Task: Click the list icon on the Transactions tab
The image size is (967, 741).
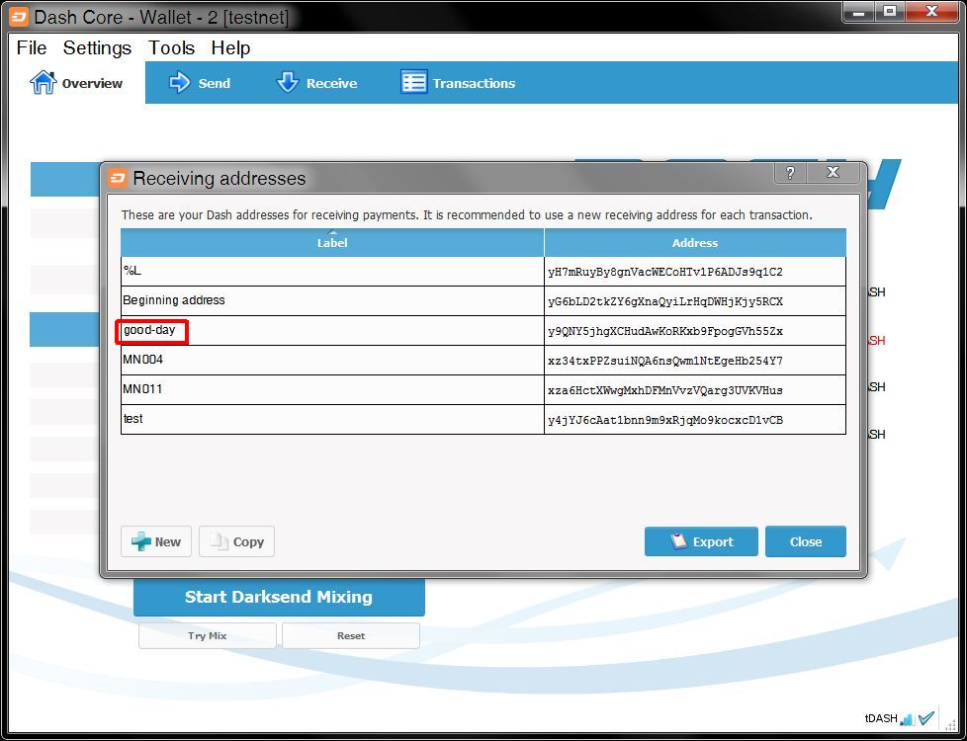Action: [x=414, y=82]
